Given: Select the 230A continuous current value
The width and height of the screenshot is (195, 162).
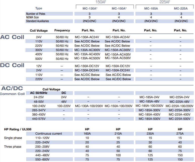Looking at the screenshot, I should click(150, 134).
